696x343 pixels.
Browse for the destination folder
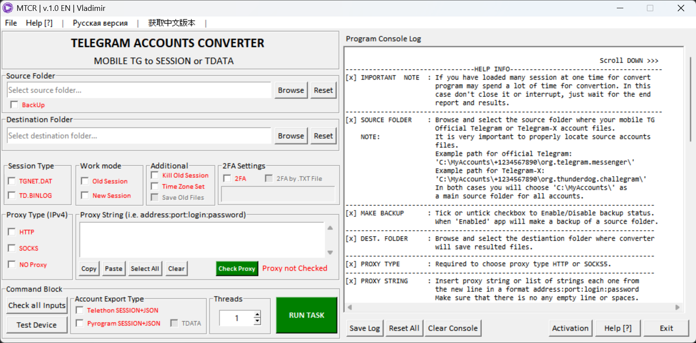click(x=291, y=136)
